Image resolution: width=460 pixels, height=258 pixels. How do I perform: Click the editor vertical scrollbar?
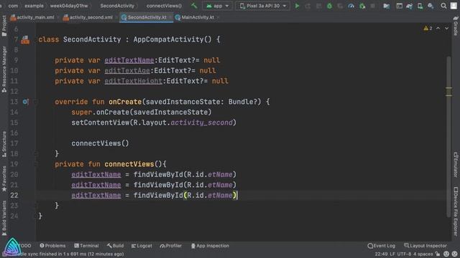pos(448,136)
